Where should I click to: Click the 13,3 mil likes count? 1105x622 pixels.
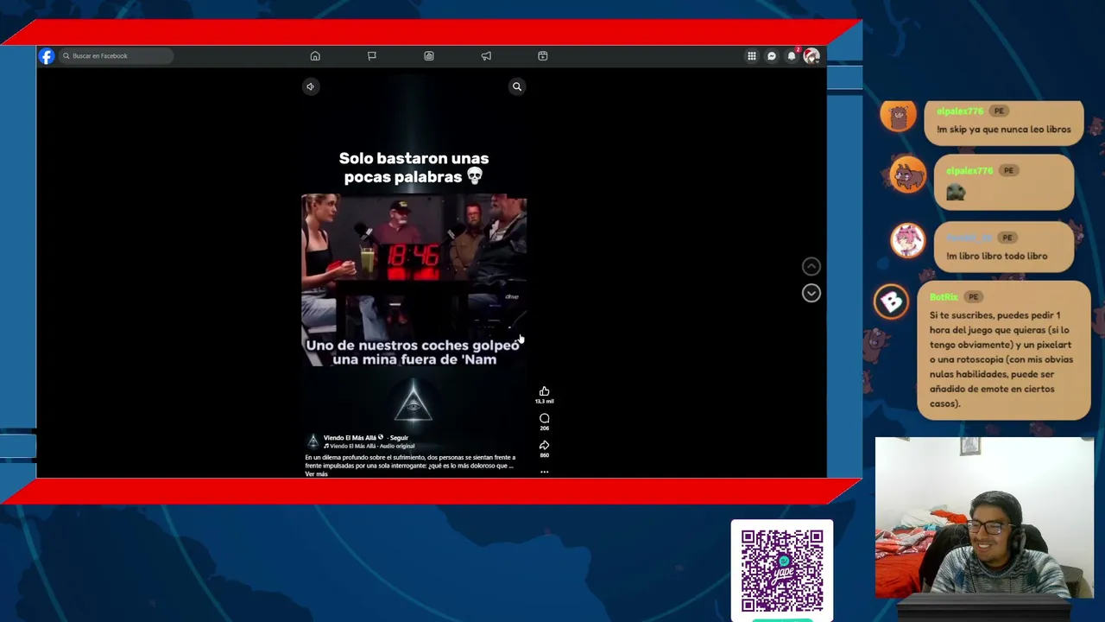544,402
